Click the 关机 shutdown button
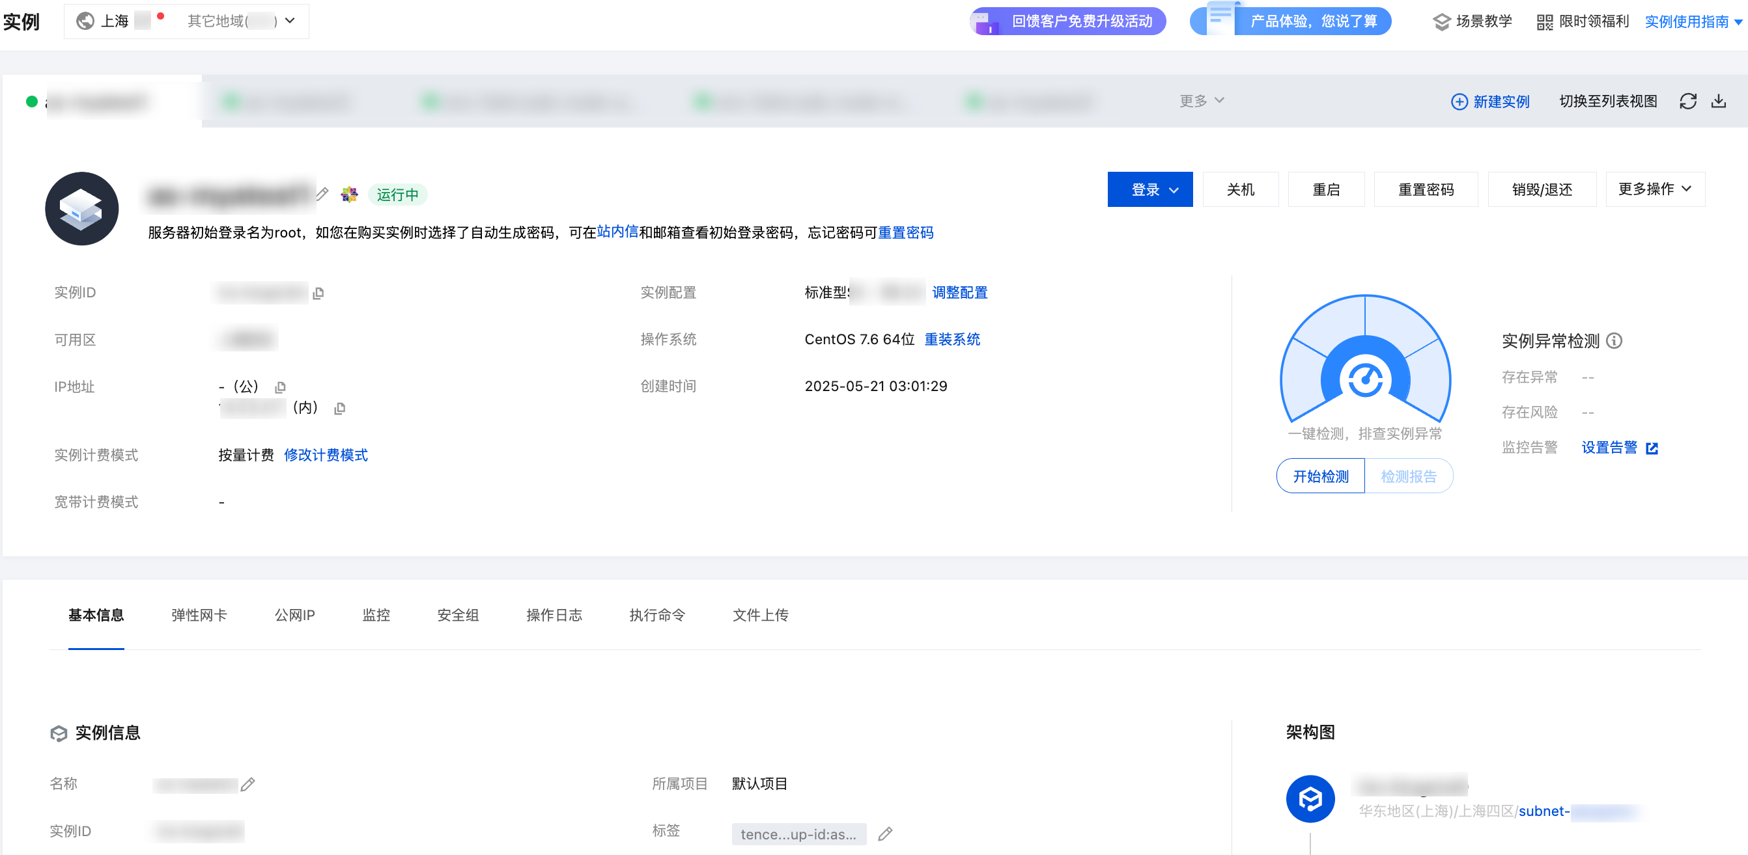Viewport: 1748px width, 855px height. click(1241, 189)
